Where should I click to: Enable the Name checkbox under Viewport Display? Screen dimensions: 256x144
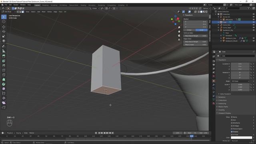(x=232, y=117)
